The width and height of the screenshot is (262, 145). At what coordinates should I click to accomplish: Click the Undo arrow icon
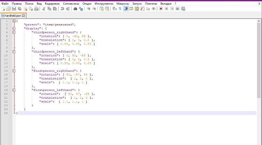coord(62,9)
